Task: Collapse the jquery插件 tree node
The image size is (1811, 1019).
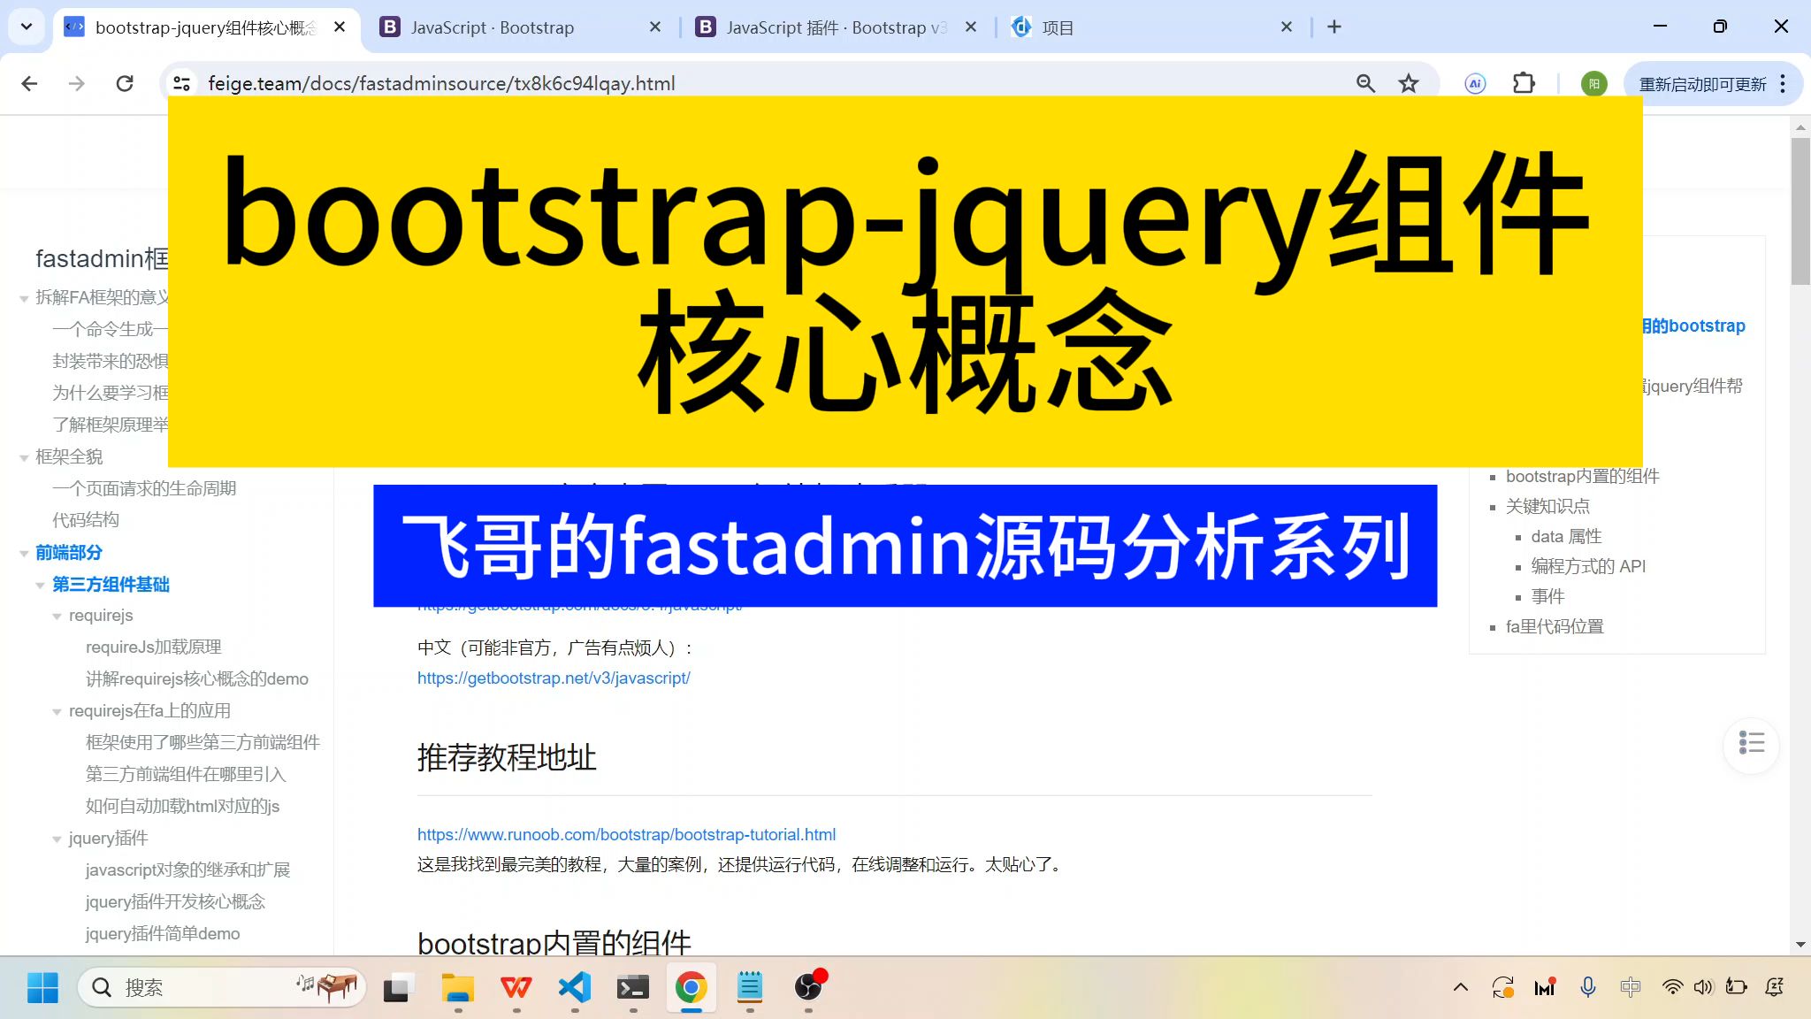Action: (x=57, y=839)
